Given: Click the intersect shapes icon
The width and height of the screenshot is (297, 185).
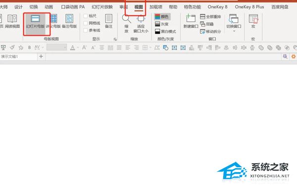Looking at the screenshot, I should 287,47.
